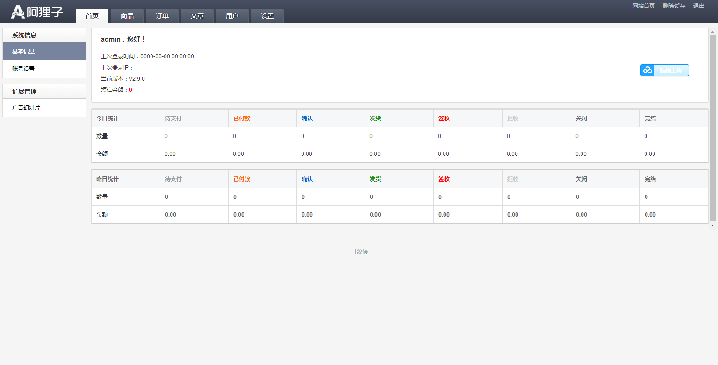Click the scrollbar down arrow
The height and width of the screenshot is (365, 718).
click(x=712, y=225)
